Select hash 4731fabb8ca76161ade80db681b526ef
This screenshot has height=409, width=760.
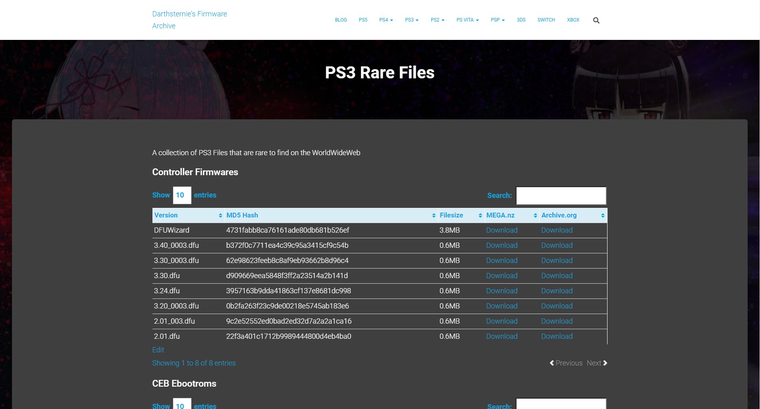click(x=287, y=230)
